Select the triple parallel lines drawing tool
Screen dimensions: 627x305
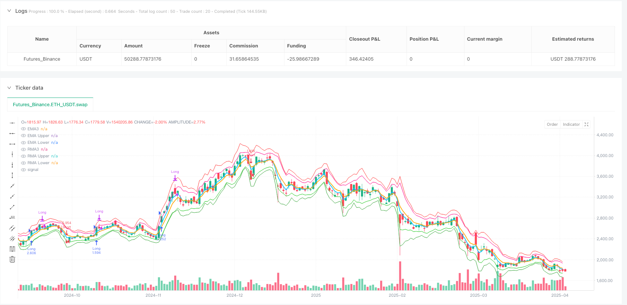click(x=12, y=238)
